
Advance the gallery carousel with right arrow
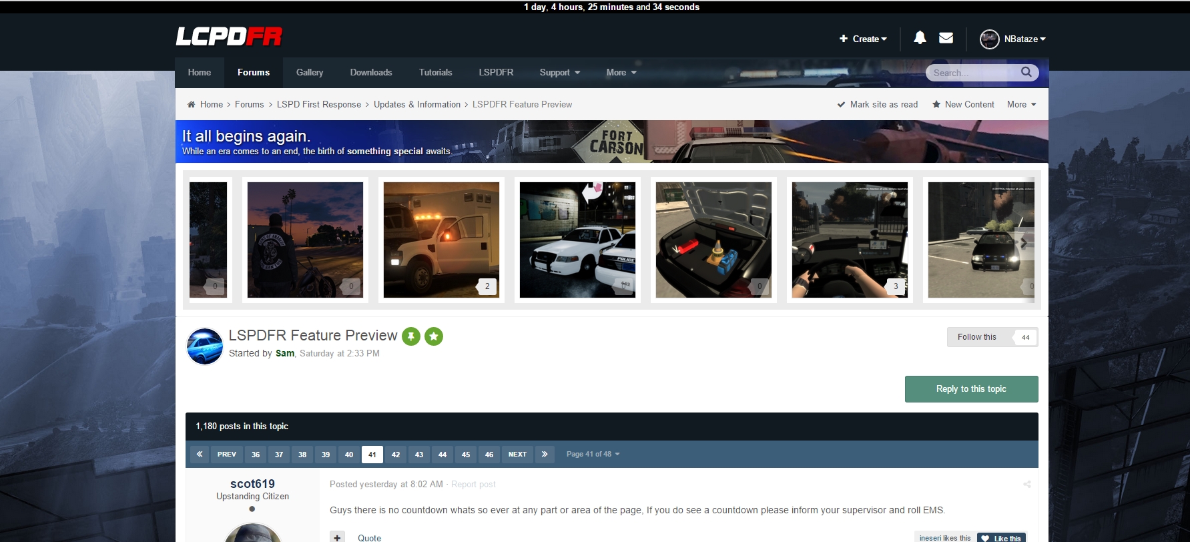click(1024, 244)
